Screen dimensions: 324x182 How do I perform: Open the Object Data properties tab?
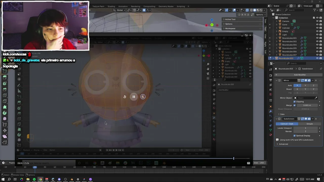pos(271,130)
